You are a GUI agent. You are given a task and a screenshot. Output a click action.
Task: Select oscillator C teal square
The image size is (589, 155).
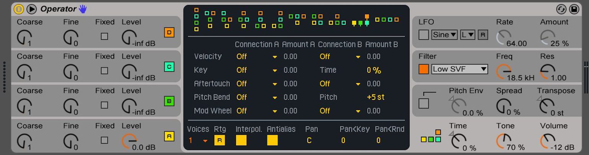[169, 67]
